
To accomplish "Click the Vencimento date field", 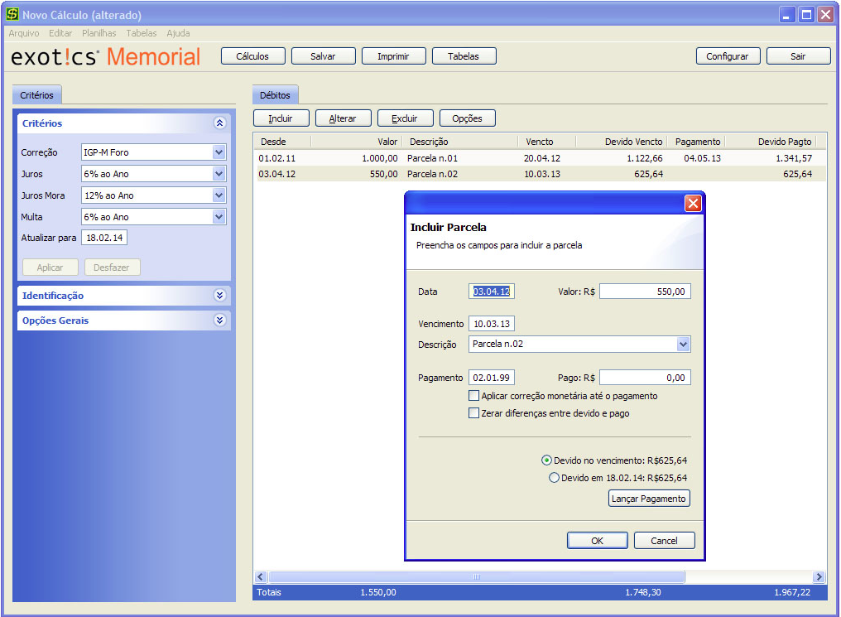I will tap(492, 324).
